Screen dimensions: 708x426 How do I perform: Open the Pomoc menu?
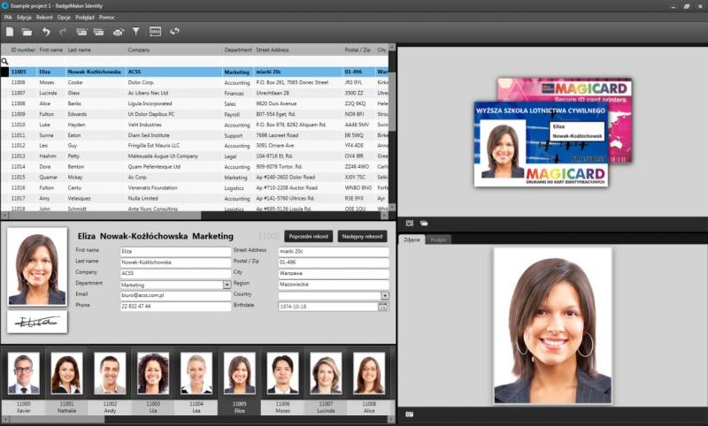tap(107, 17)
